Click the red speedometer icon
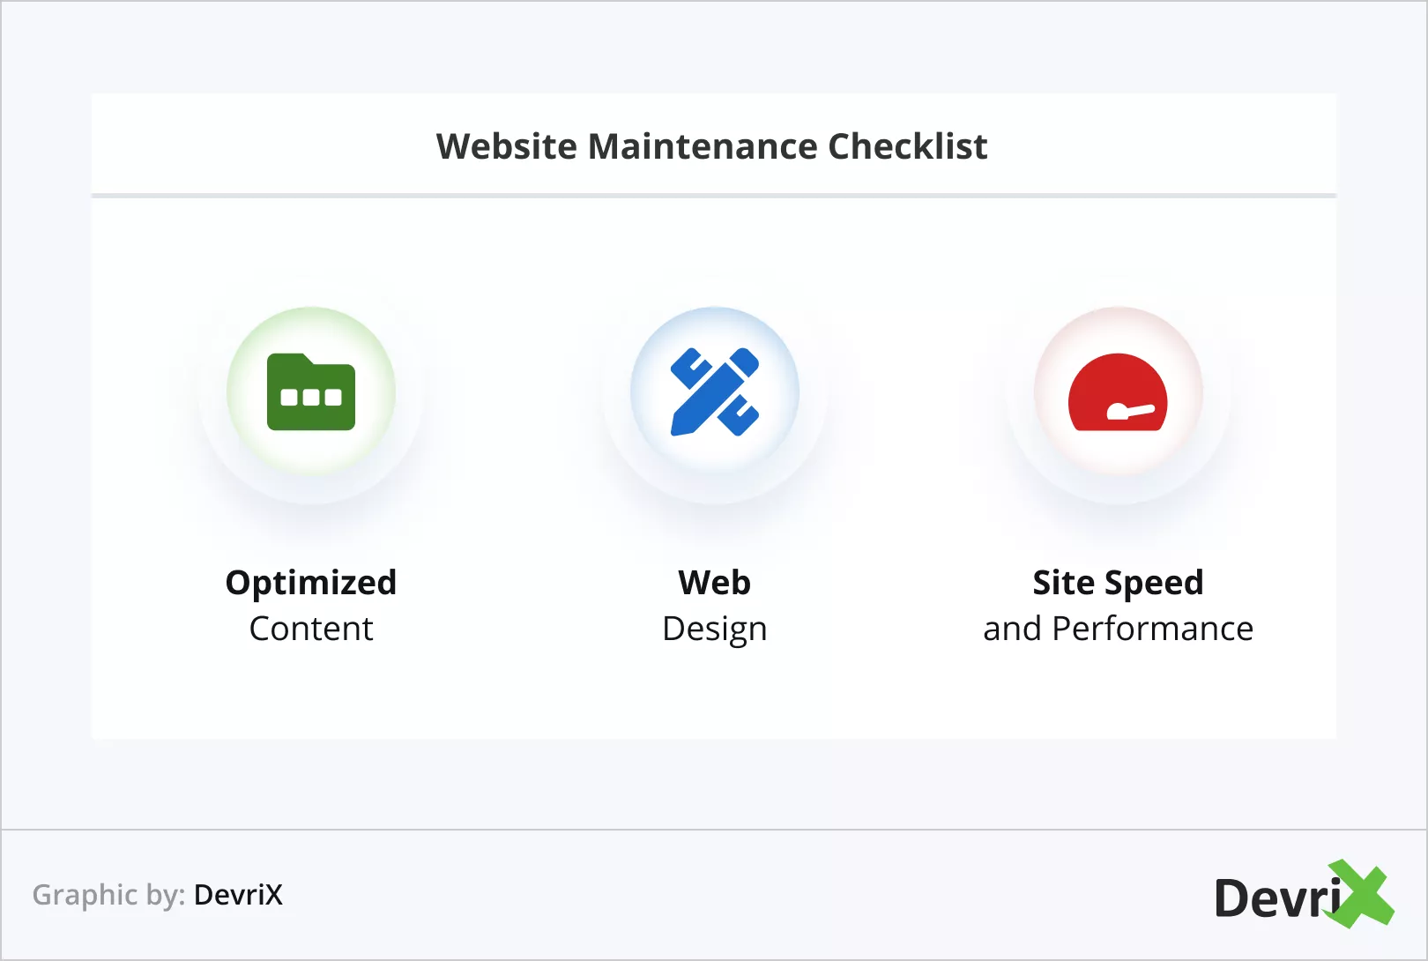This screenshot has height=961, width=1428. (1118, 392)
